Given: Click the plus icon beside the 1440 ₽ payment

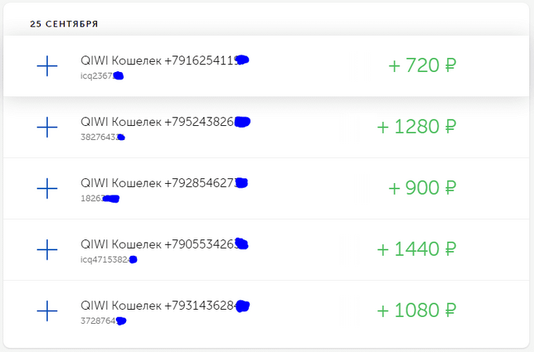Looking at the screenshot, I should (x=47, y=250).
